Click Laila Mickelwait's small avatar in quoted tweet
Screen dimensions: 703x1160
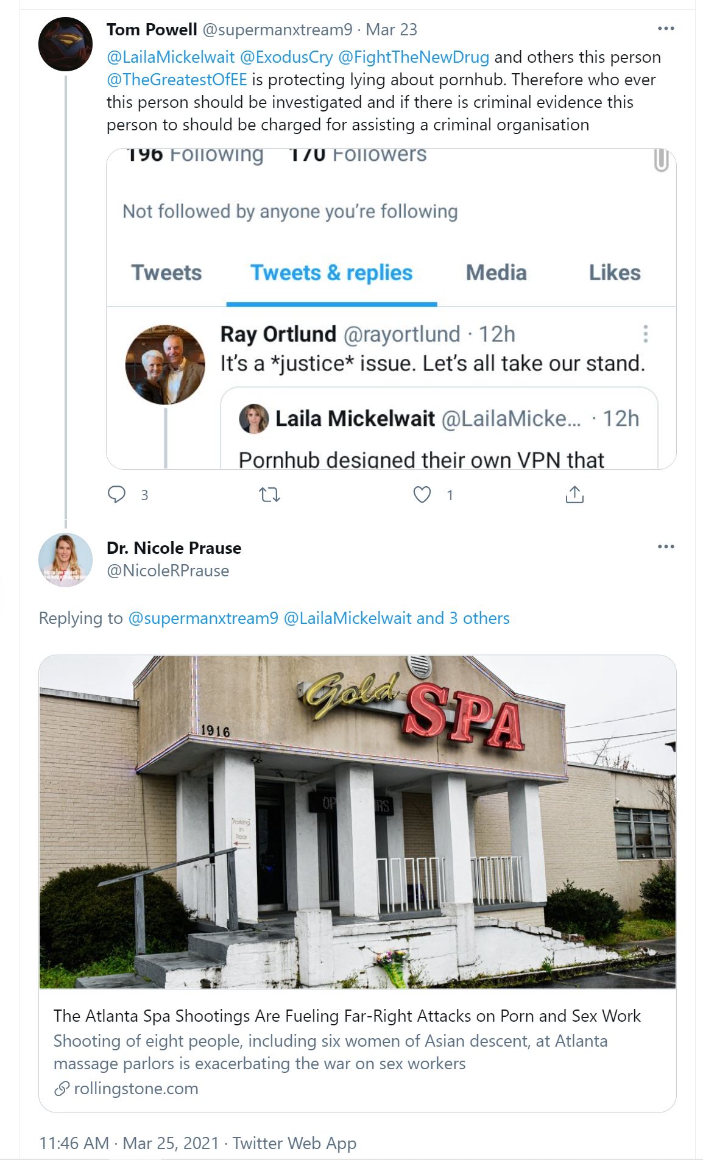pos(253,419)
